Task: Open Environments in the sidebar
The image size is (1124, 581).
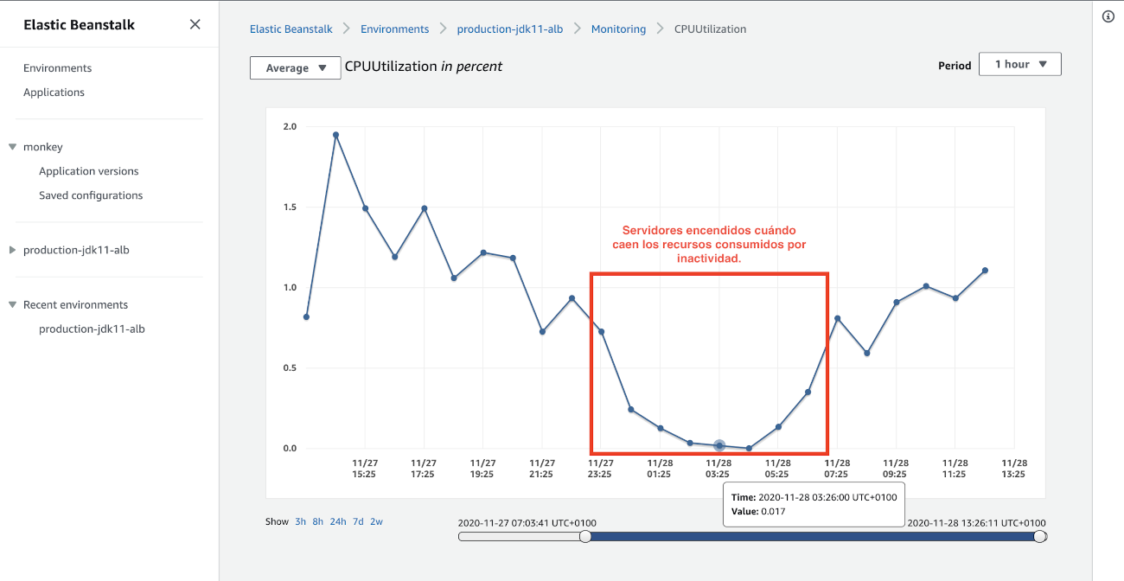Action: pyautogui.click(x=57, y=68)
